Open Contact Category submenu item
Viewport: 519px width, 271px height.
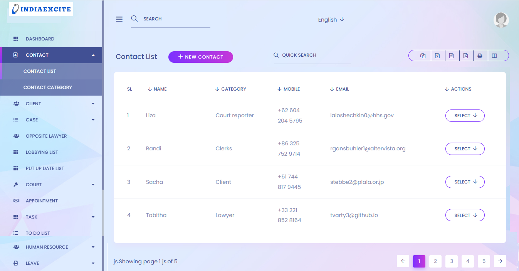pos(48,88)
